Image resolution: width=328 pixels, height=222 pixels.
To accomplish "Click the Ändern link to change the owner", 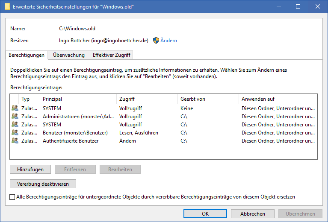I will [168, 41].
